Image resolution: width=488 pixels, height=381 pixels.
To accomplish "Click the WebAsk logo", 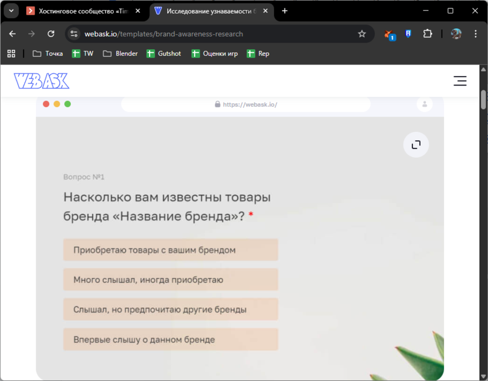I will (41, 80).
